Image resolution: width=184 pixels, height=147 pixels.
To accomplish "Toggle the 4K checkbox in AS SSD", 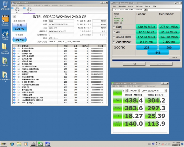I will 114,32.
